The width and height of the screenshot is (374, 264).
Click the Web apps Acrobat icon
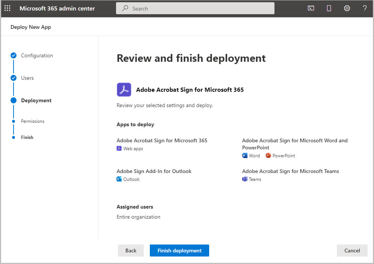[x=119, y=148]
